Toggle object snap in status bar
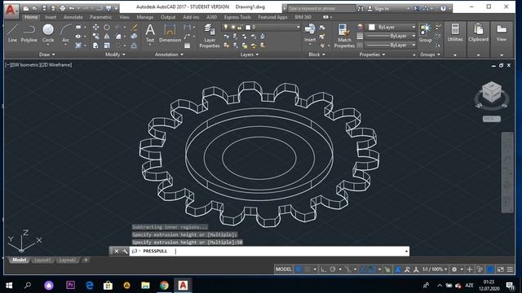Viewport: 522px width, 293px height. point(373,269)
